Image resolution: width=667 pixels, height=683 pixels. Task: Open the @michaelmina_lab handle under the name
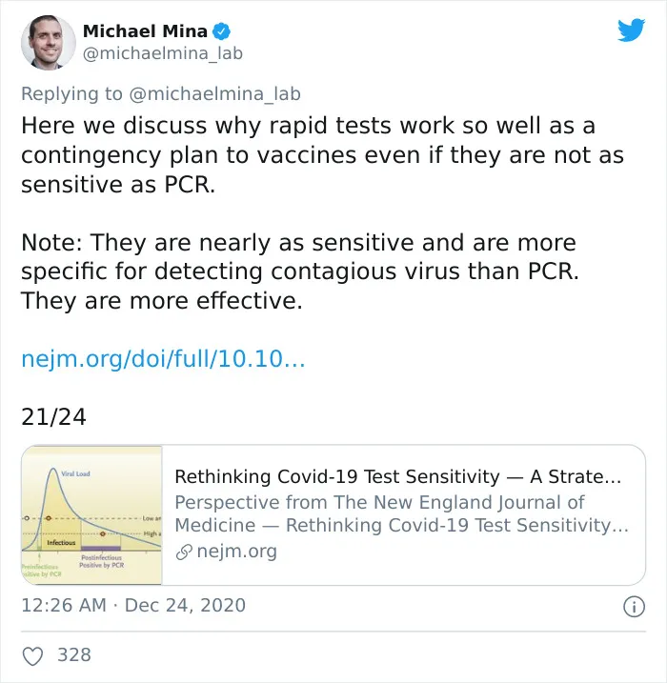tap(163, 53)
